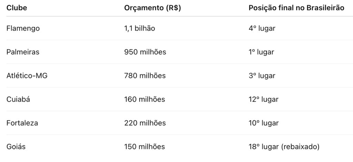The image size is (353, 162).
Task: Select the 18º lugar (rebaixado) cell
Action: click(284, 147)
